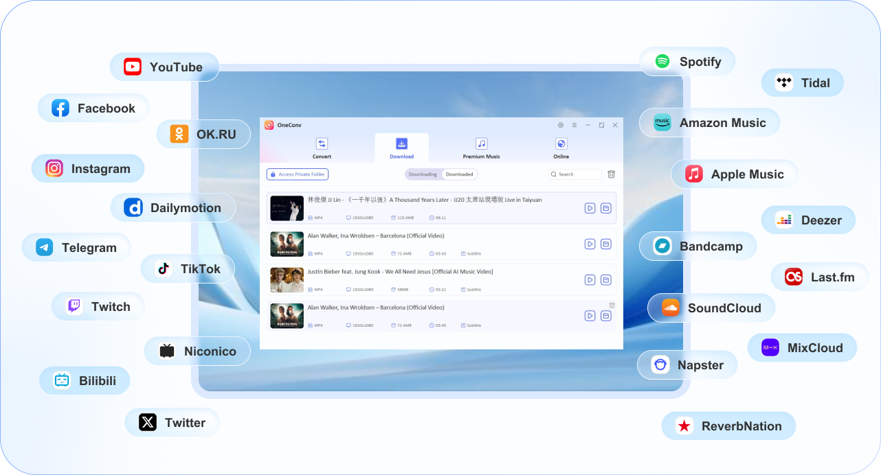Go to the Online tab
This screenshot has height=475, width=881.
point(561,148)
